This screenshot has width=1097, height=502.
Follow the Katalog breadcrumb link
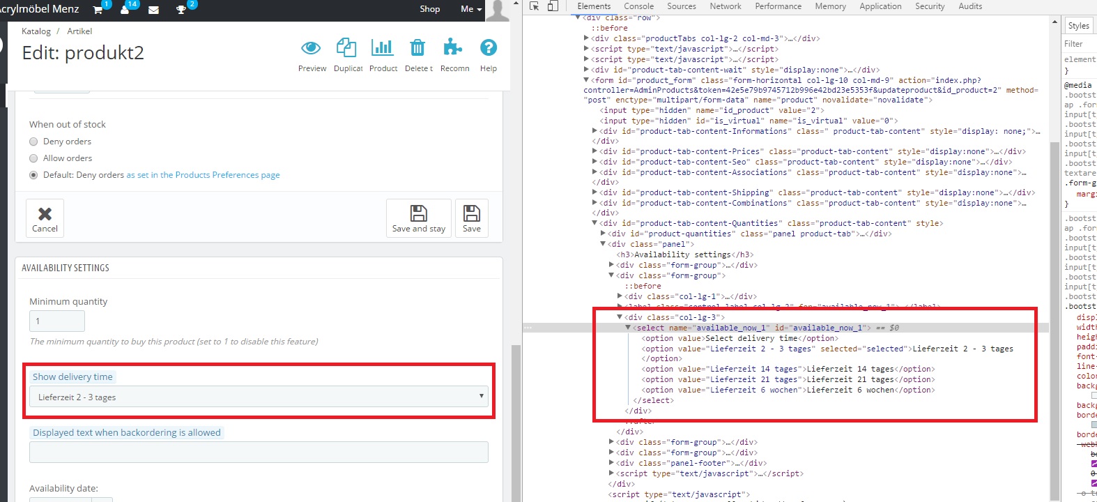coord(36,31)
